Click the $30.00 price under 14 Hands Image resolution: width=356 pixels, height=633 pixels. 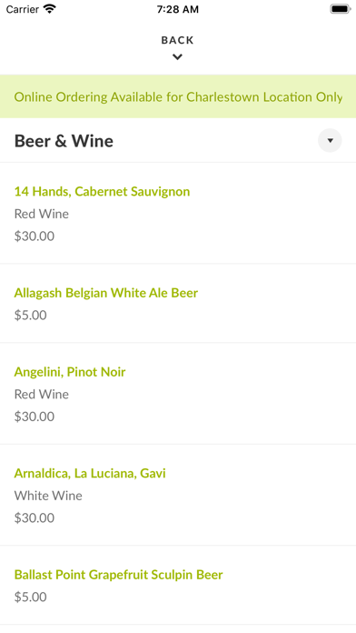(x=35, y=236)
